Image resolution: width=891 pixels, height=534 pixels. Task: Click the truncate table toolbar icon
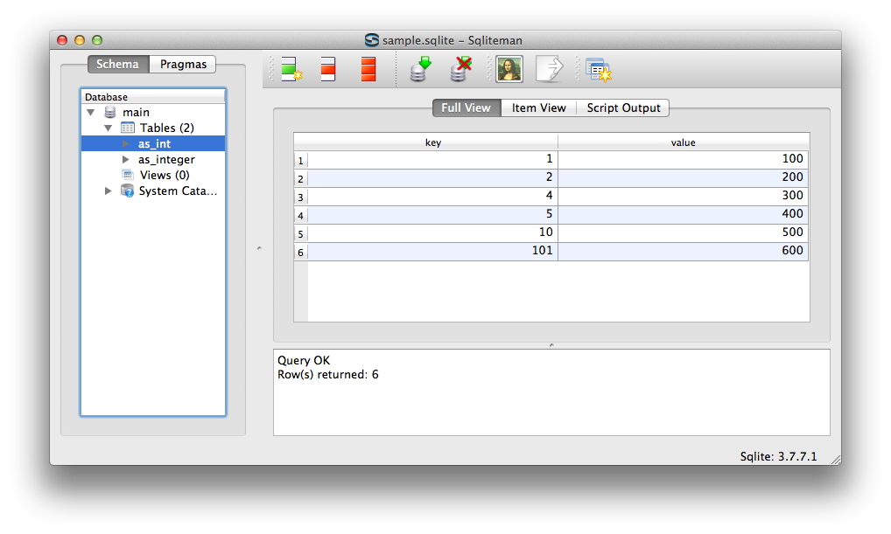[367, 68]
